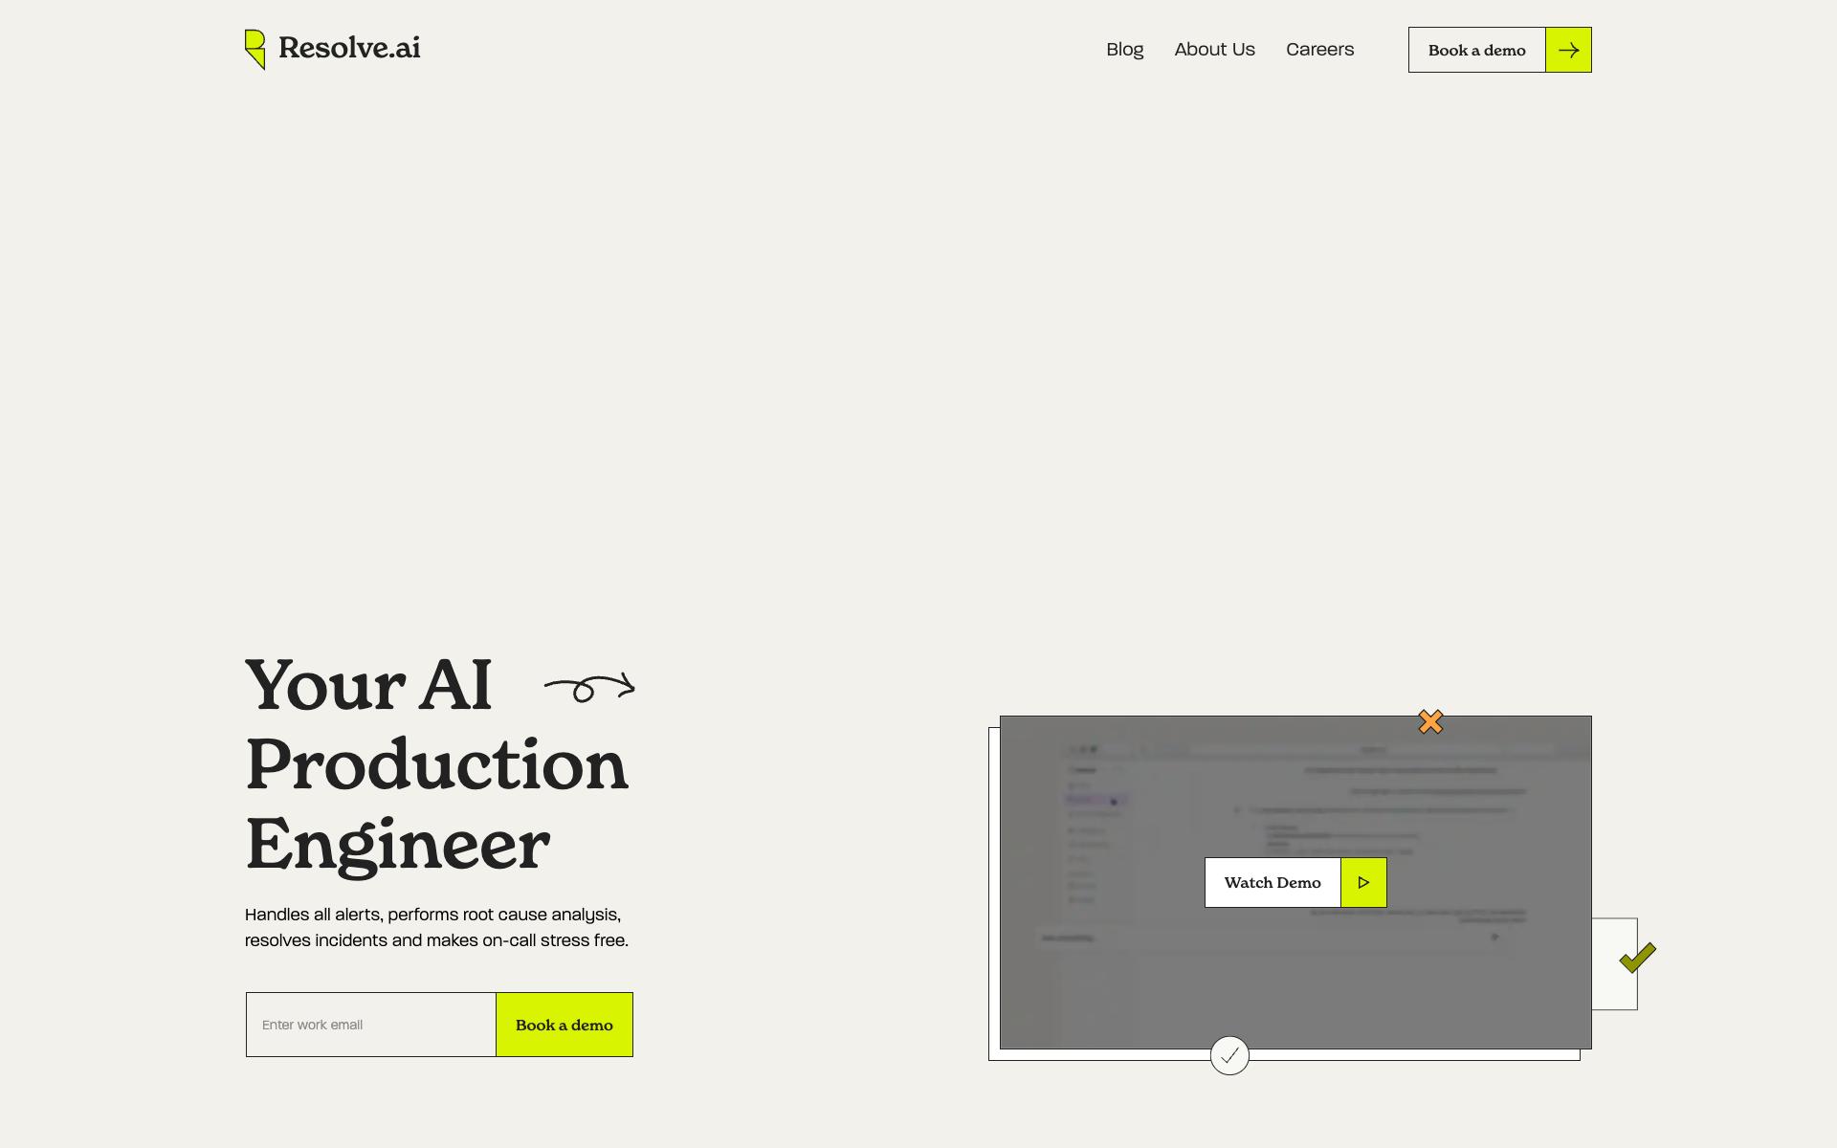
Task: Visit the Careers page
Action: point(1319,50)
